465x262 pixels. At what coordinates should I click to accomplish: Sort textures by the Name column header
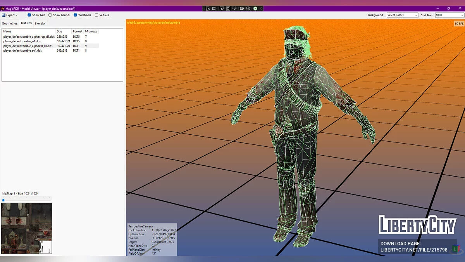coord(7,31)
